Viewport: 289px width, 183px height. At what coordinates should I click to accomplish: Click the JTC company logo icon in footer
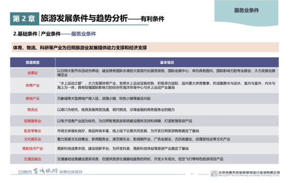(x=214, y=173)
